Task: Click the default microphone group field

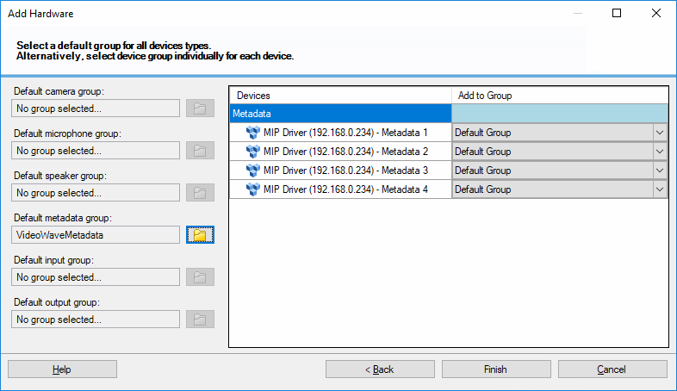Action: pos(96,151)
